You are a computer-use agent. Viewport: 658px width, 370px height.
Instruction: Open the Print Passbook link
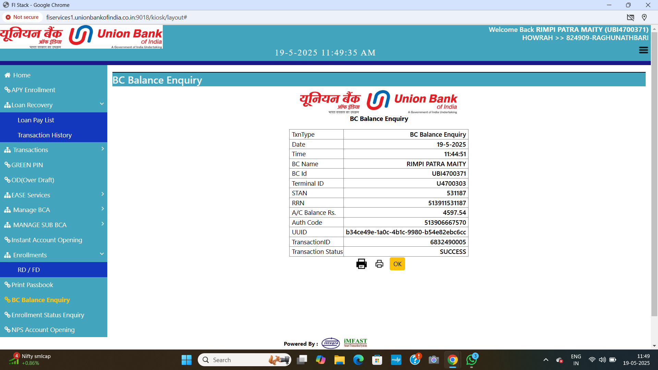coord(32,285)
